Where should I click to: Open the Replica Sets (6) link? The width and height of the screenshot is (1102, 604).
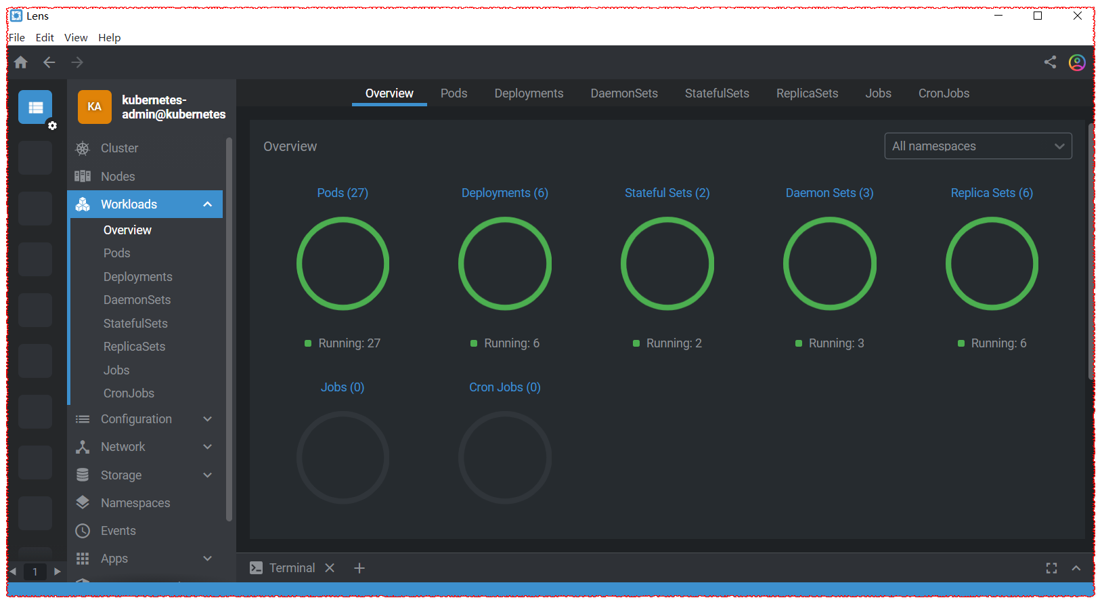tap(992, 193)
